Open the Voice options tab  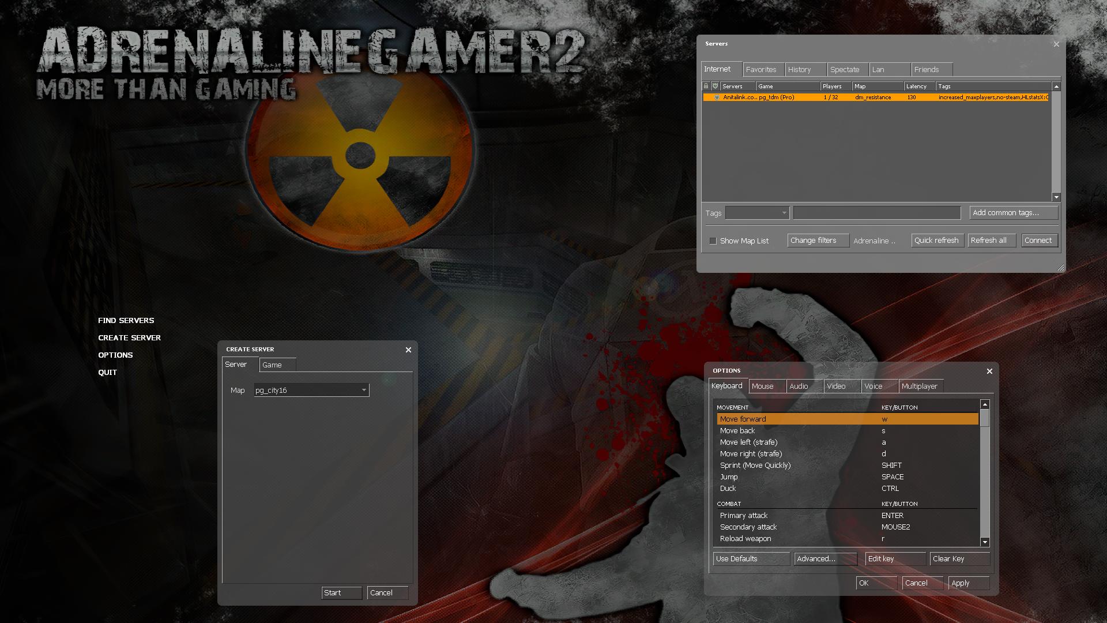[880, 386]
